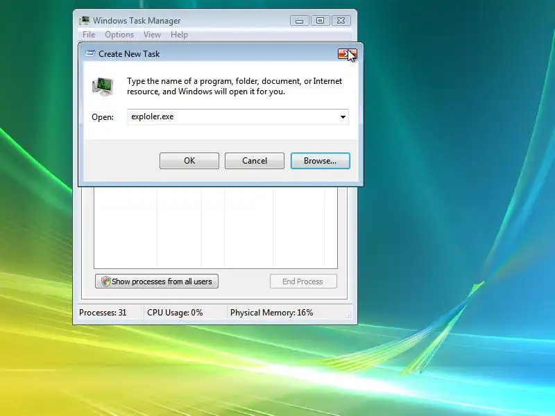Close the Windows Task Manager window
The image size is (555, 416).
coord(341,21)
